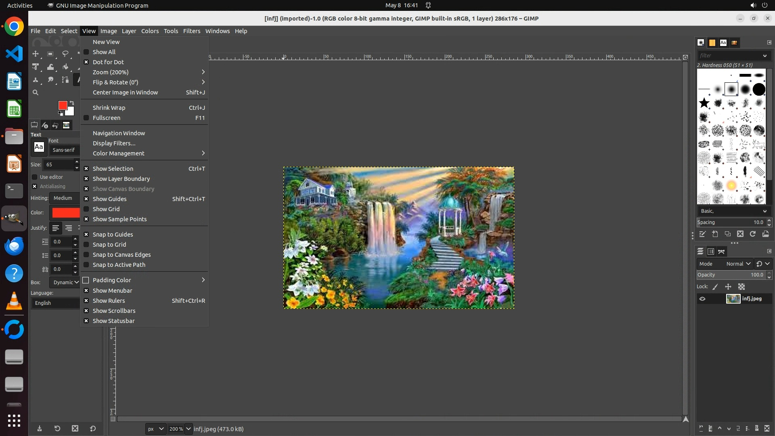Uncheck Show Rulers in View menu
The image size is (775, 436).
click(x=109, y=301)
